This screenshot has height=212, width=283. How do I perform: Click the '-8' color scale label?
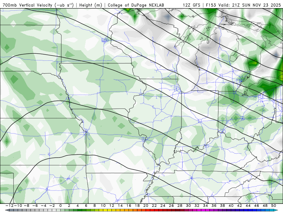click(27, 206)
